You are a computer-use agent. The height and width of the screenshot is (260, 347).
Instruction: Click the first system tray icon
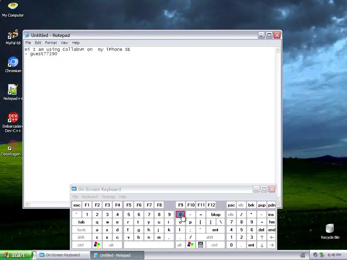(x=315, y=255)
